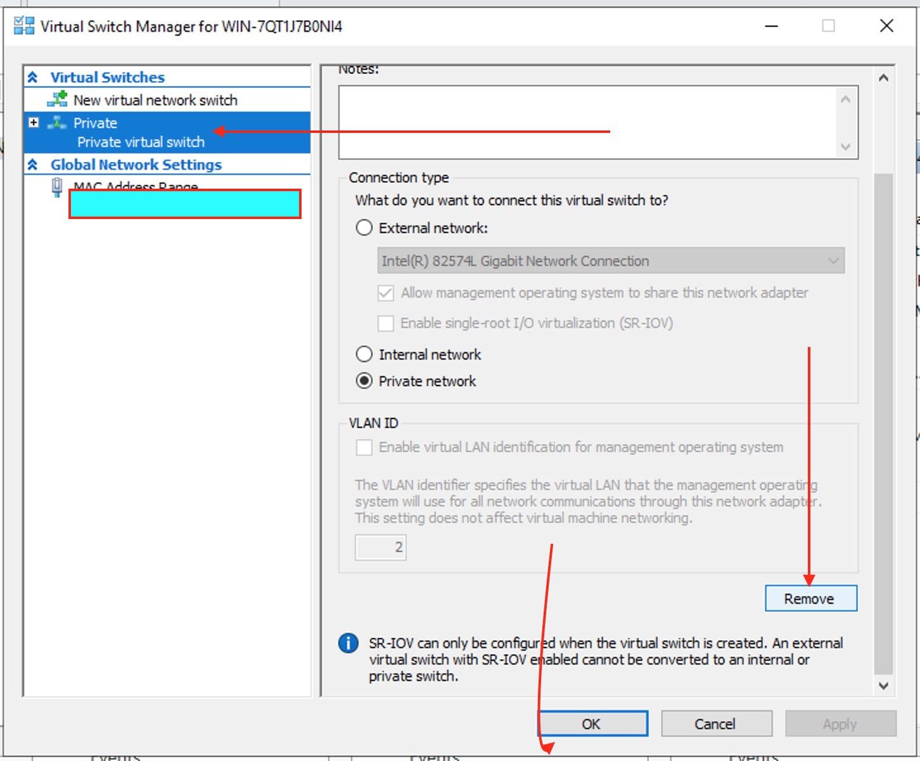
Task: Click inside the Notes text area
Action: click(589, 122)
